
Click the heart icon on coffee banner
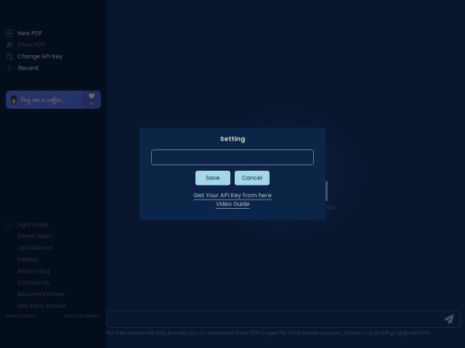coord(91,97)
